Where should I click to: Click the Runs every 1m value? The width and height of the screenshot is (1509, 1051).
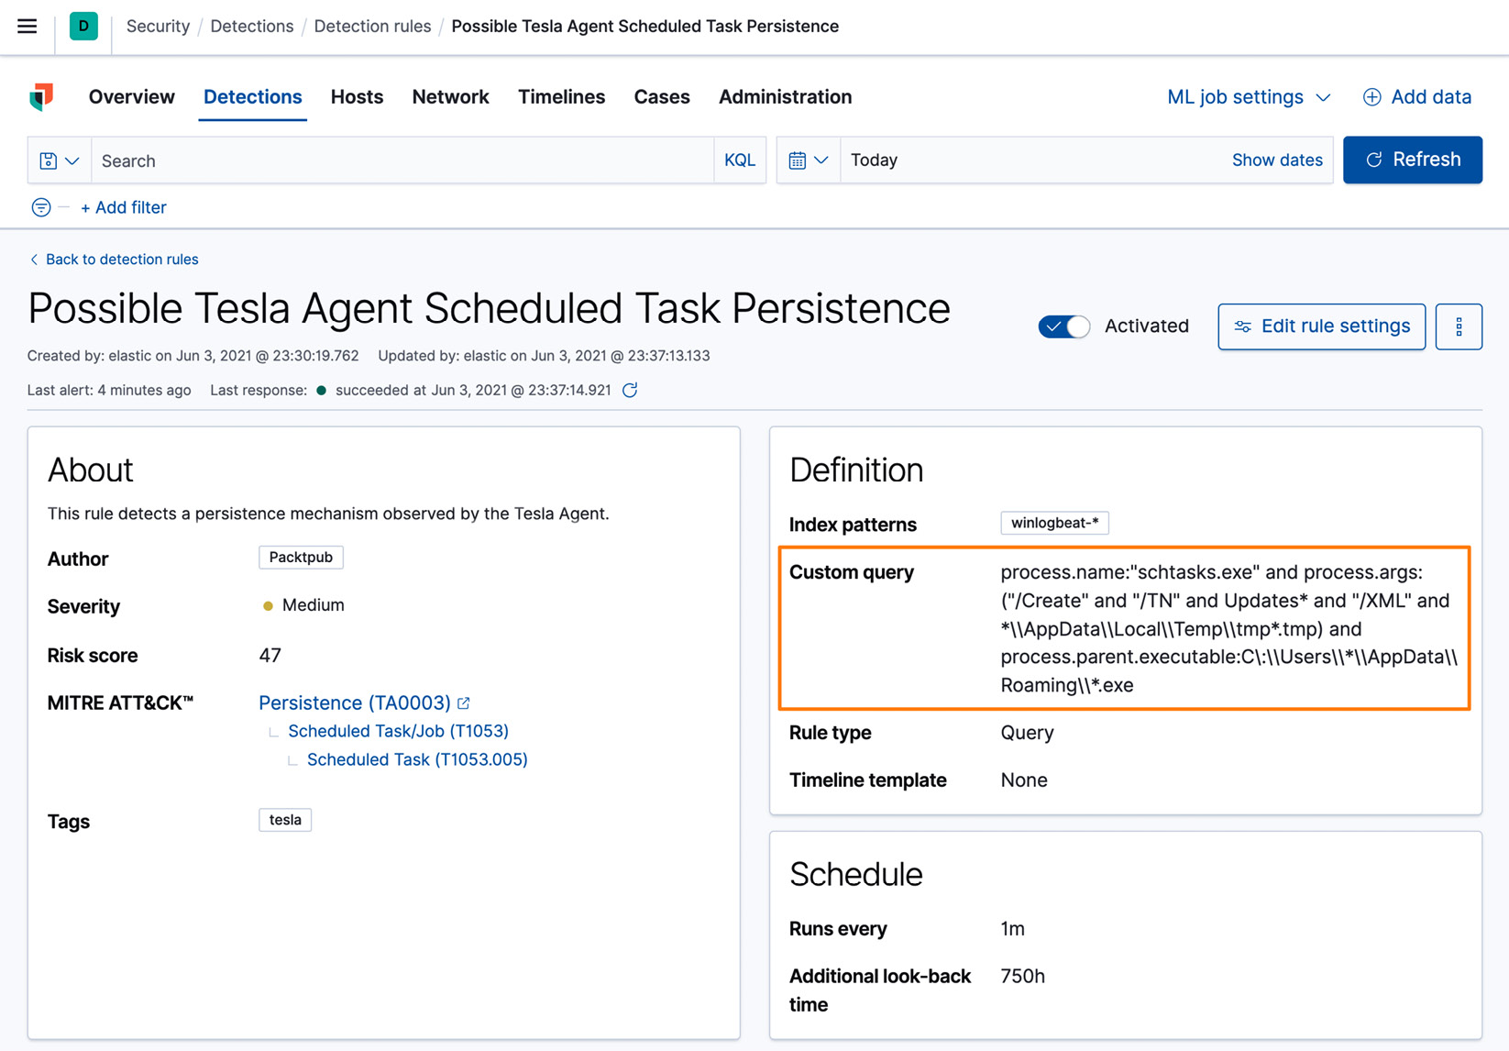click(x=1012, y=929)
